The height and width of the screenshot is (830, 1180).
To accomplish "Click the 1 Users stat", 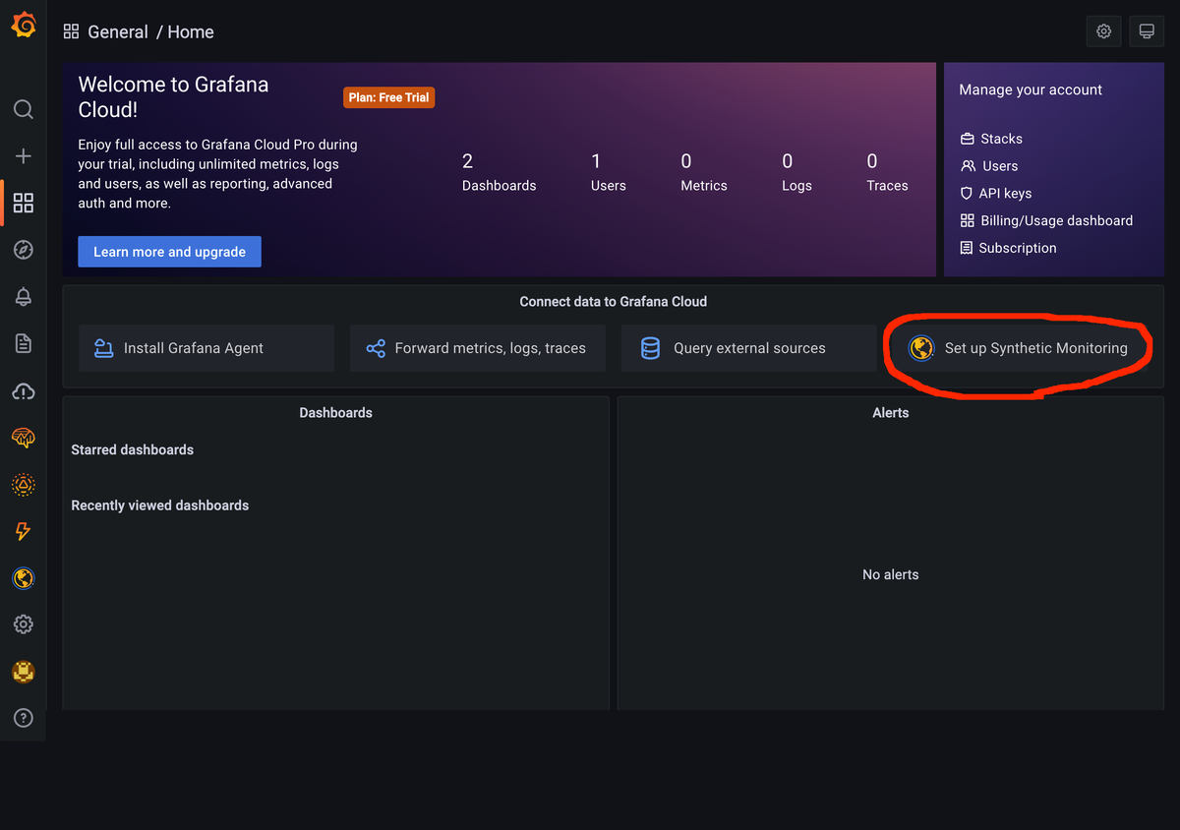I will (609, 172).
